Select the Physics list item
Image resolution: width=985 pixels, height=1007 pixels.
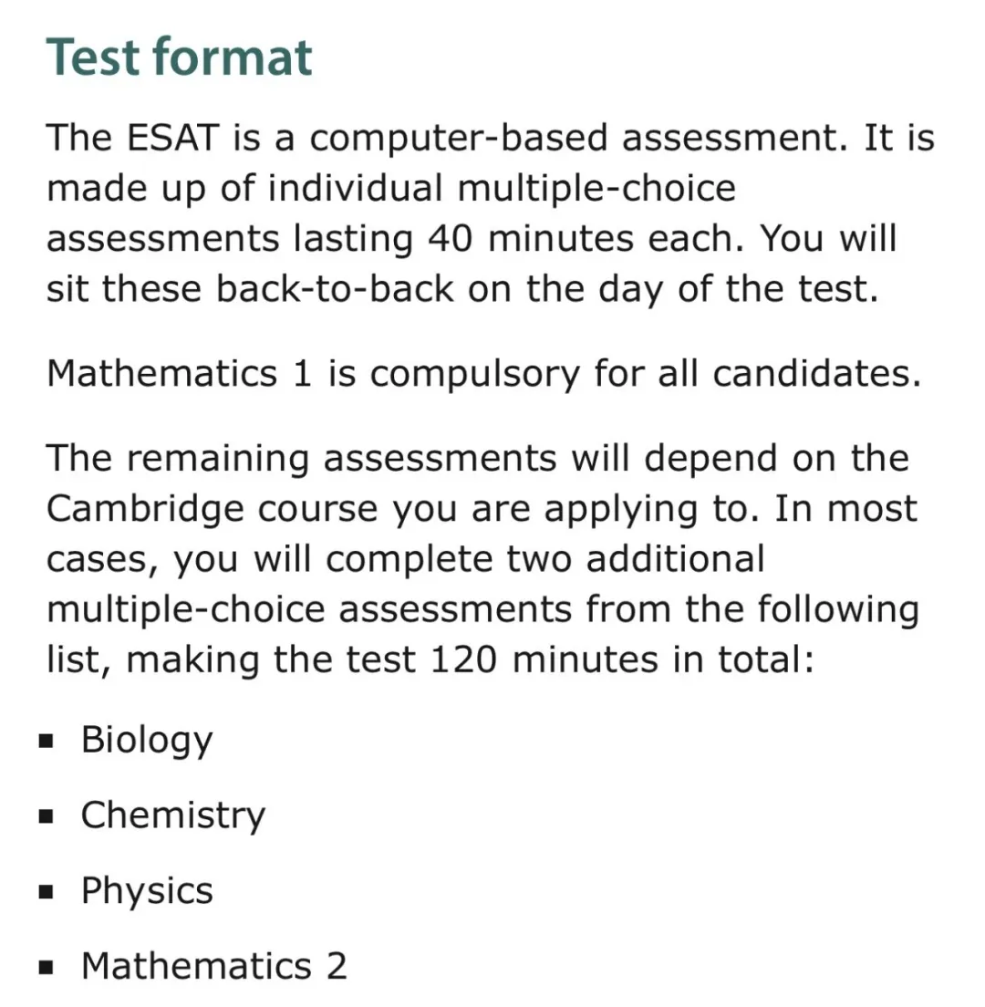tap(147, 891)
